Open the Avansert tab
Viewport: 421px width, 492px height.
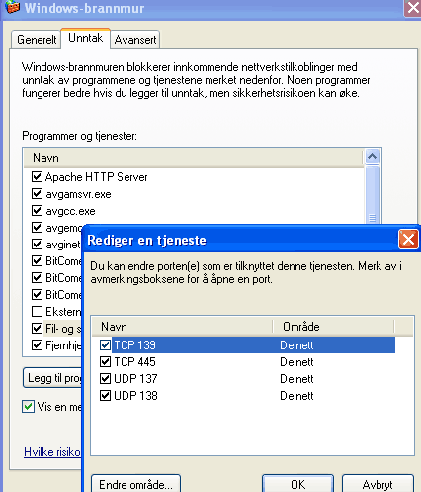[x=135, y=40]
